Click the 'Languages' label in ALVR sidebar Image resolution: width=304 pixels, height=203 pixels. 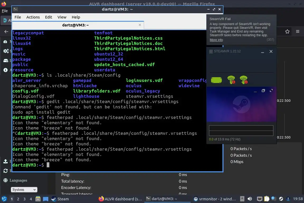18,180
